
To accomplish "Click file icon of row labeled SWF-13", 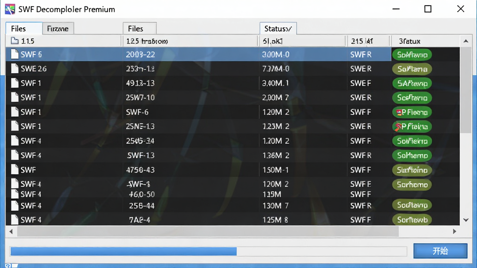I will tap(14, 155).
